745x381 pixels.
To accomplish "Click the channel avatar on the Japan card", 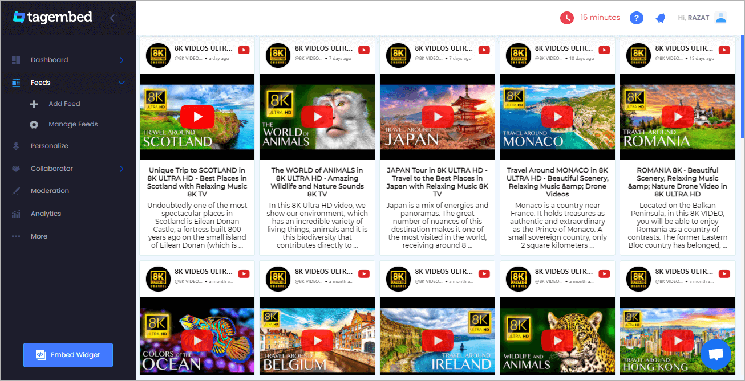I will click(x=398, y=56).
